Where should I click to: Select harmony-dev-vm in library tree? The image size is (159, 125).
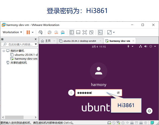pos(26,59)
